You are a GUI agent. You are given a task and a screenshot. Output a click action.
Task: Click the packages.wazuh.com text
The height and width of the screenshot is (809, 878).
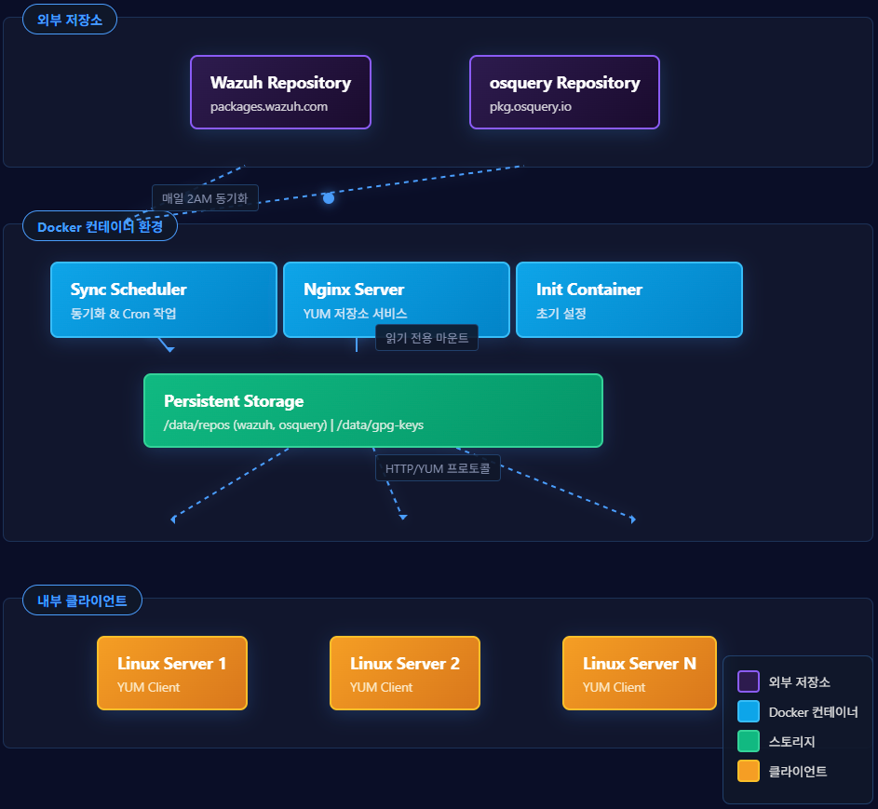269,106
